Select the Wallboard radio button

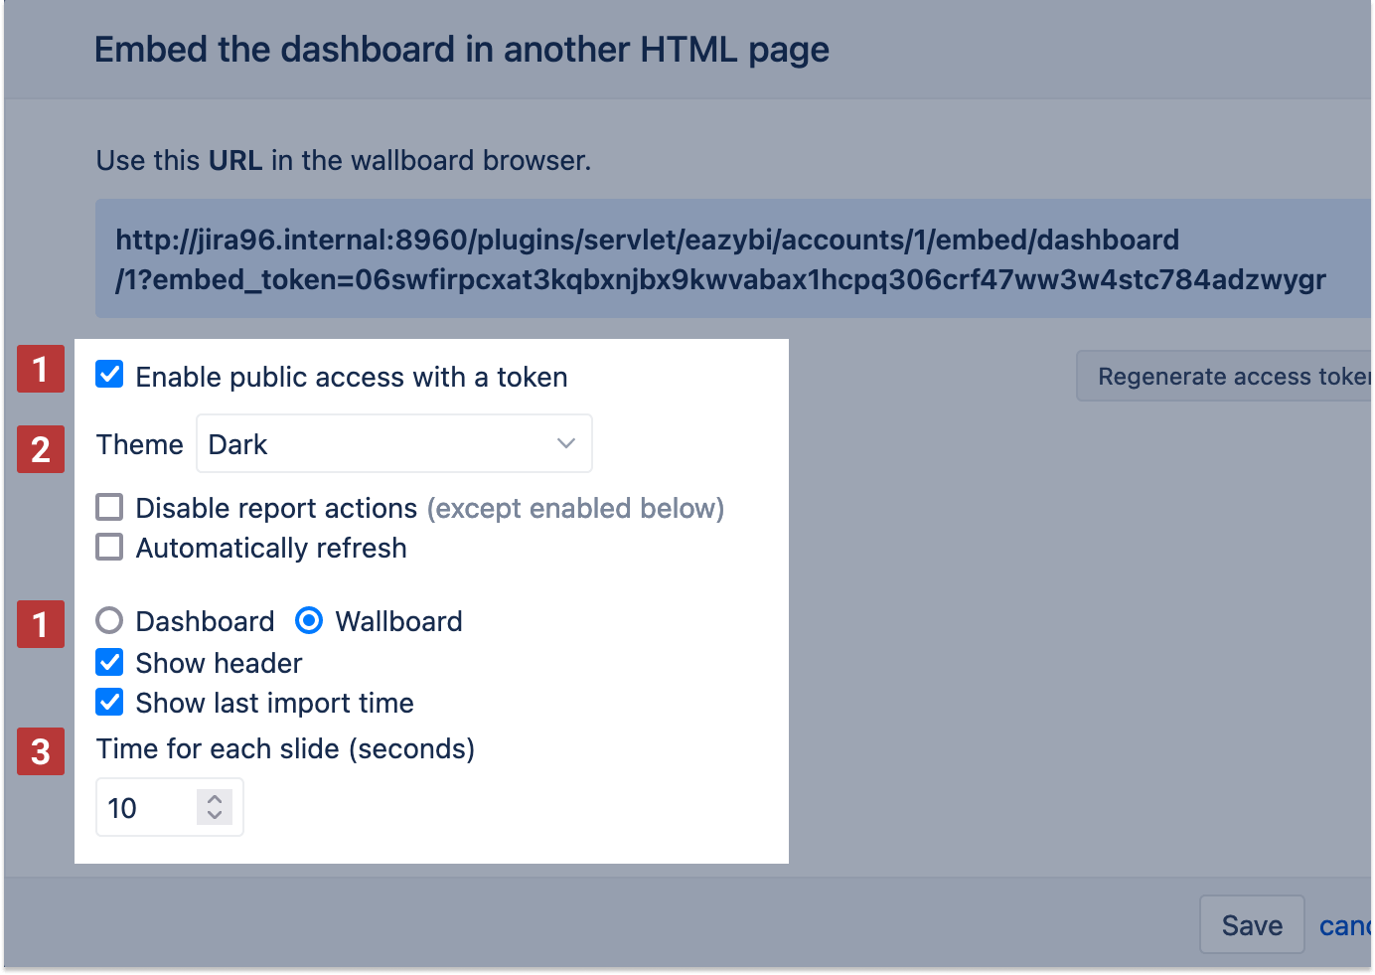point(309,620)
